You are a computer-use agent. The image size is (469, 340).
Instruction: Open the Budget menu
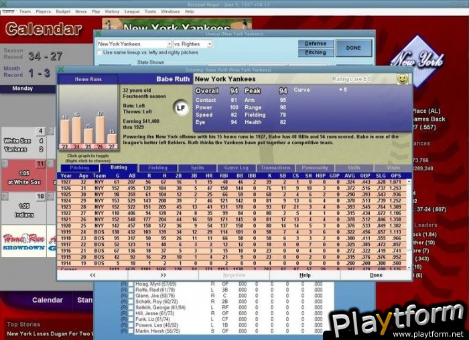click(x=63, y=11)
